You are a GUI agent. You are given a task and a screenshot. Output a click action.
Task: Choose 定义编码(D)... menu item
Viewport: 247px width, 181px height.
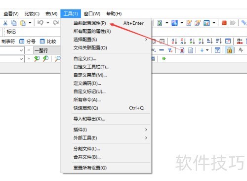106,84
